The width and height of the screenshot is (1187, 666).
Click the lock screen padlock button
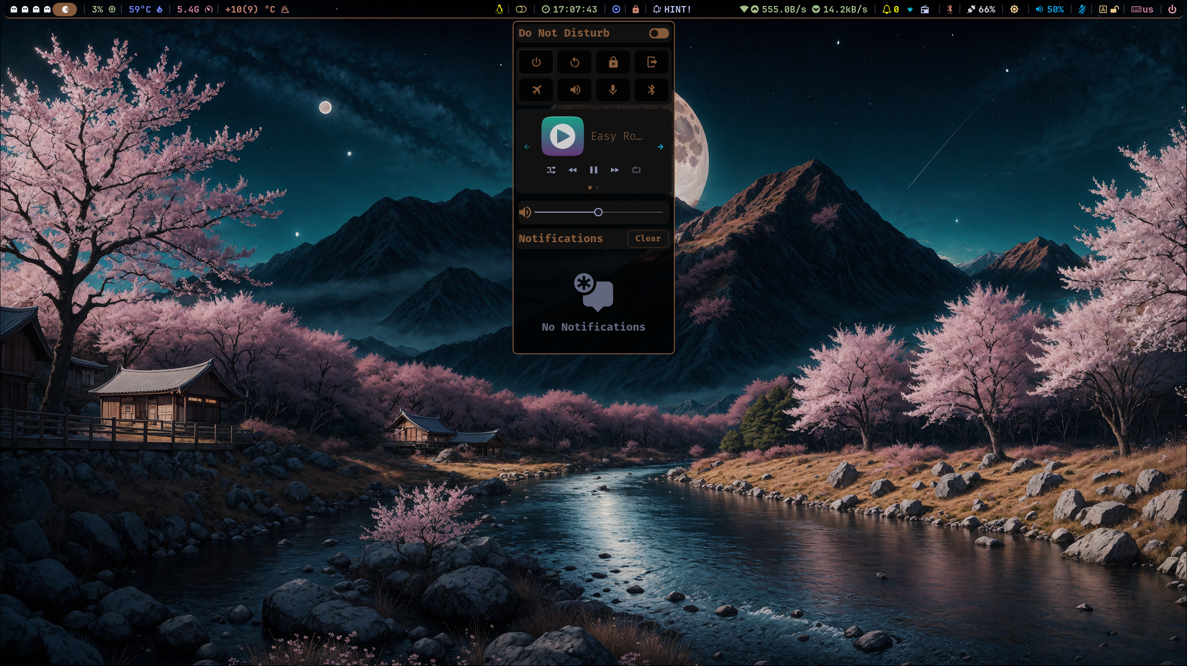(x=613, y=63)
